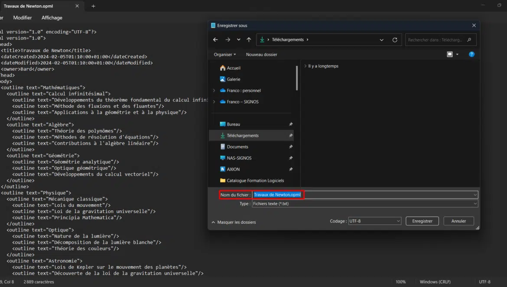Expand the 'Il y a longtemps' group

tap(305, 66)
